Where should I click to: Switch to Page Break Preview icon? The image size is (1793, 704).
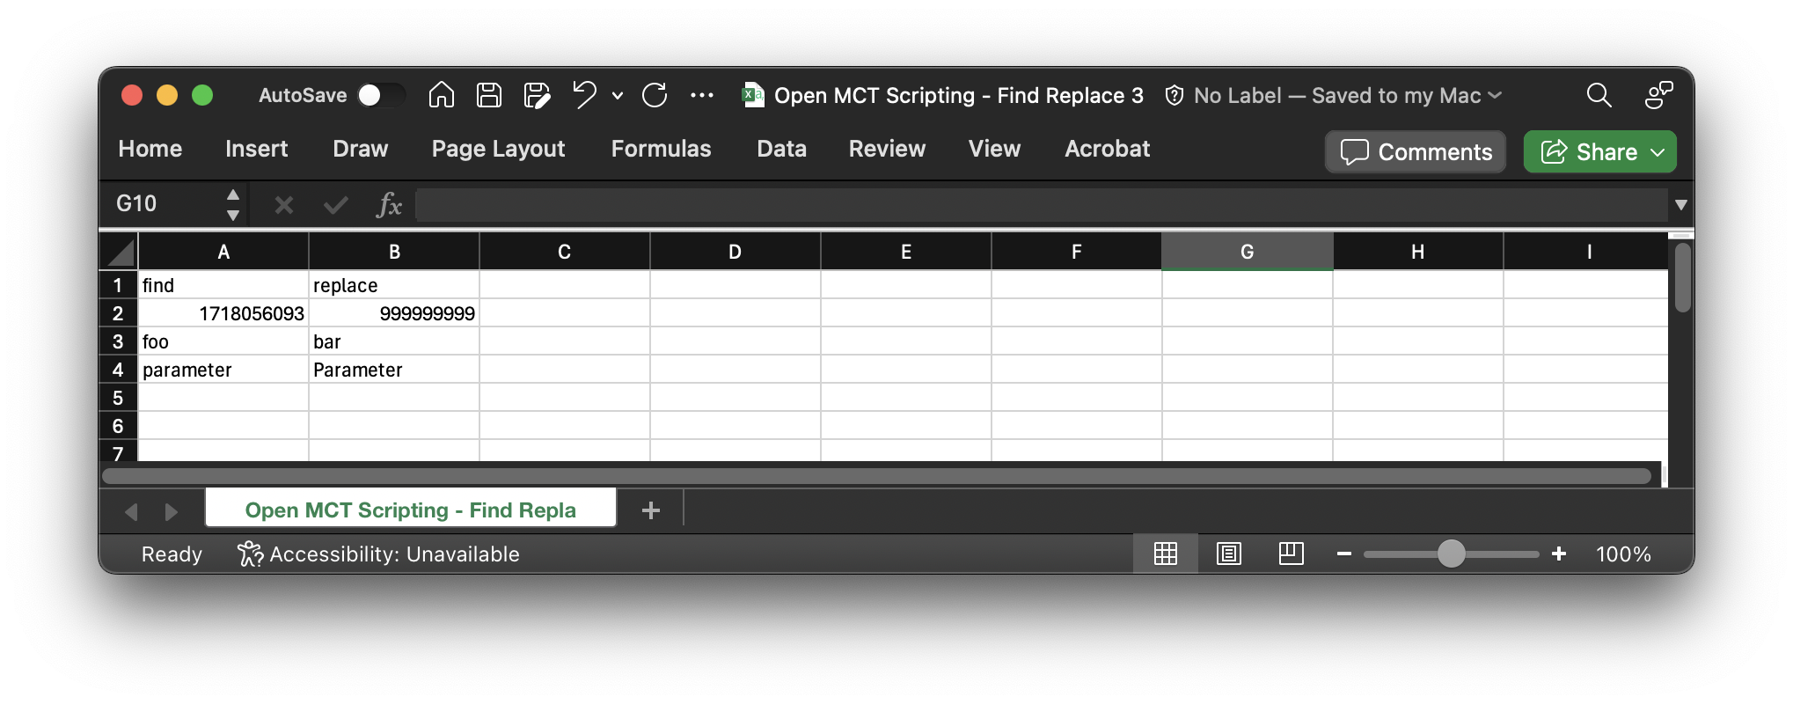point(1291,554)
